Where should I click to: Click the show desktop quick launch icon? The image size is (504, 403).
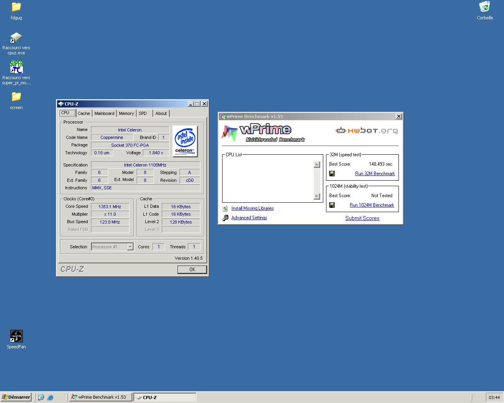point(41,397)
